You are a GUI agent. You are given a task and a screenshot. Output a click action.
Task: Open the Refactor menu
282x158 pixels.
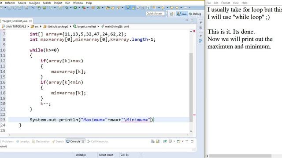(x=10, y=3)
